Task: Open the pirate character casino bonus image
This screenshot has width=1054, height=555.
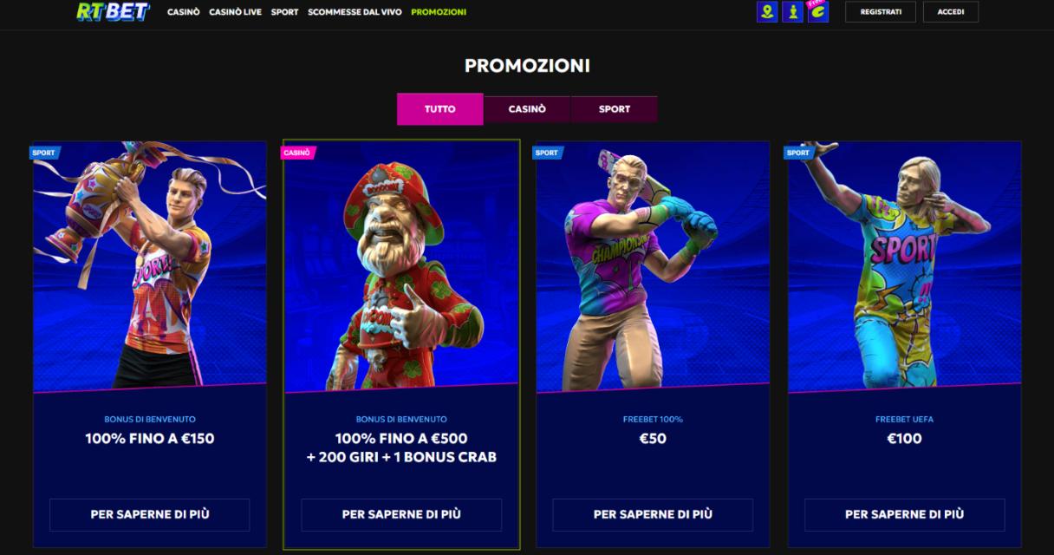Action: coord(401,266)
